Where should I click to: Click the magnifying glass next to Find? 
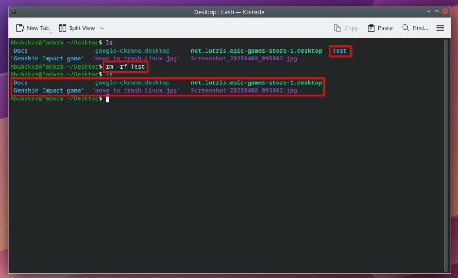coord(405,28)
